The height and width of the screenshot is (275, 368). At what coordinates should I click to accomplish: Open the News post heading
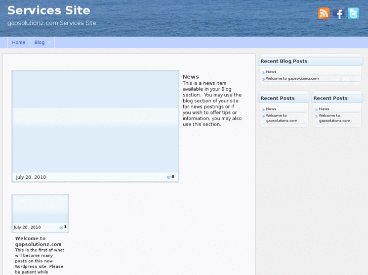[x=191, y=77]
